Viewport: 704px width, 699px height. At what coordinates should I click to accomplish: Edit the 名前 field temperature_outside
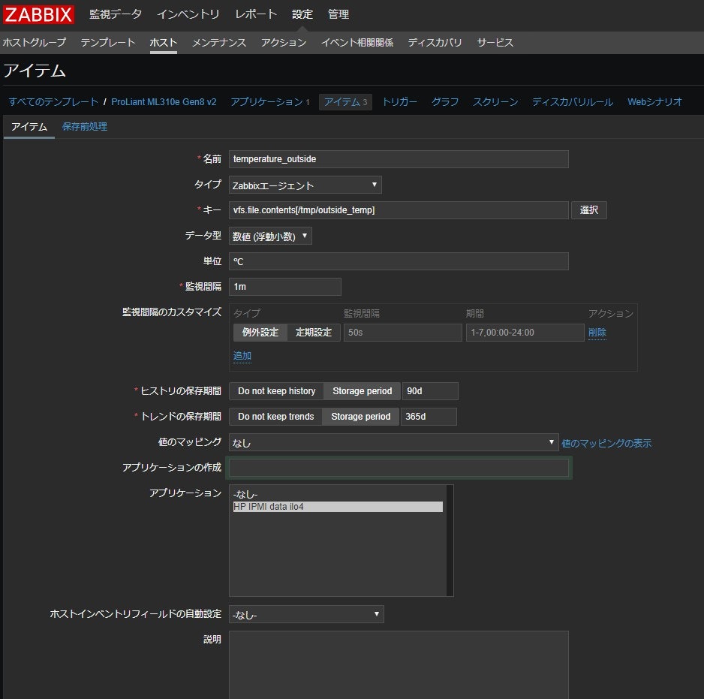(x=399, y=159)
